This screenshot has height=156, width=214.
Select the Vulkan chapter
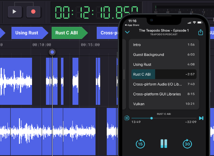164,104
